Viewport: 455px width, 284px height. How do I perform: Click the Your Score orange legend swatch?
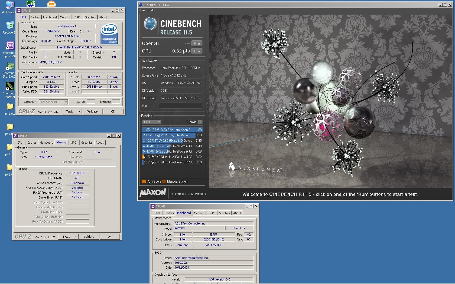point(144,181)
